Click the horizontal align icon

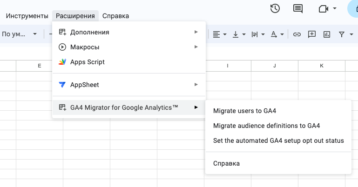tap(216, 34)
